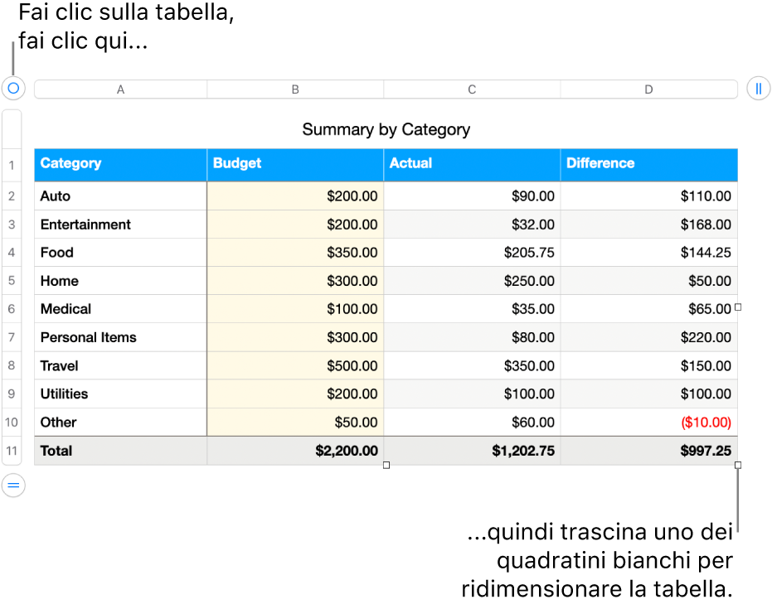Click the white handle beside the Medical row
The width and height of the screenshot is (772, 604).
pos(737,307)
